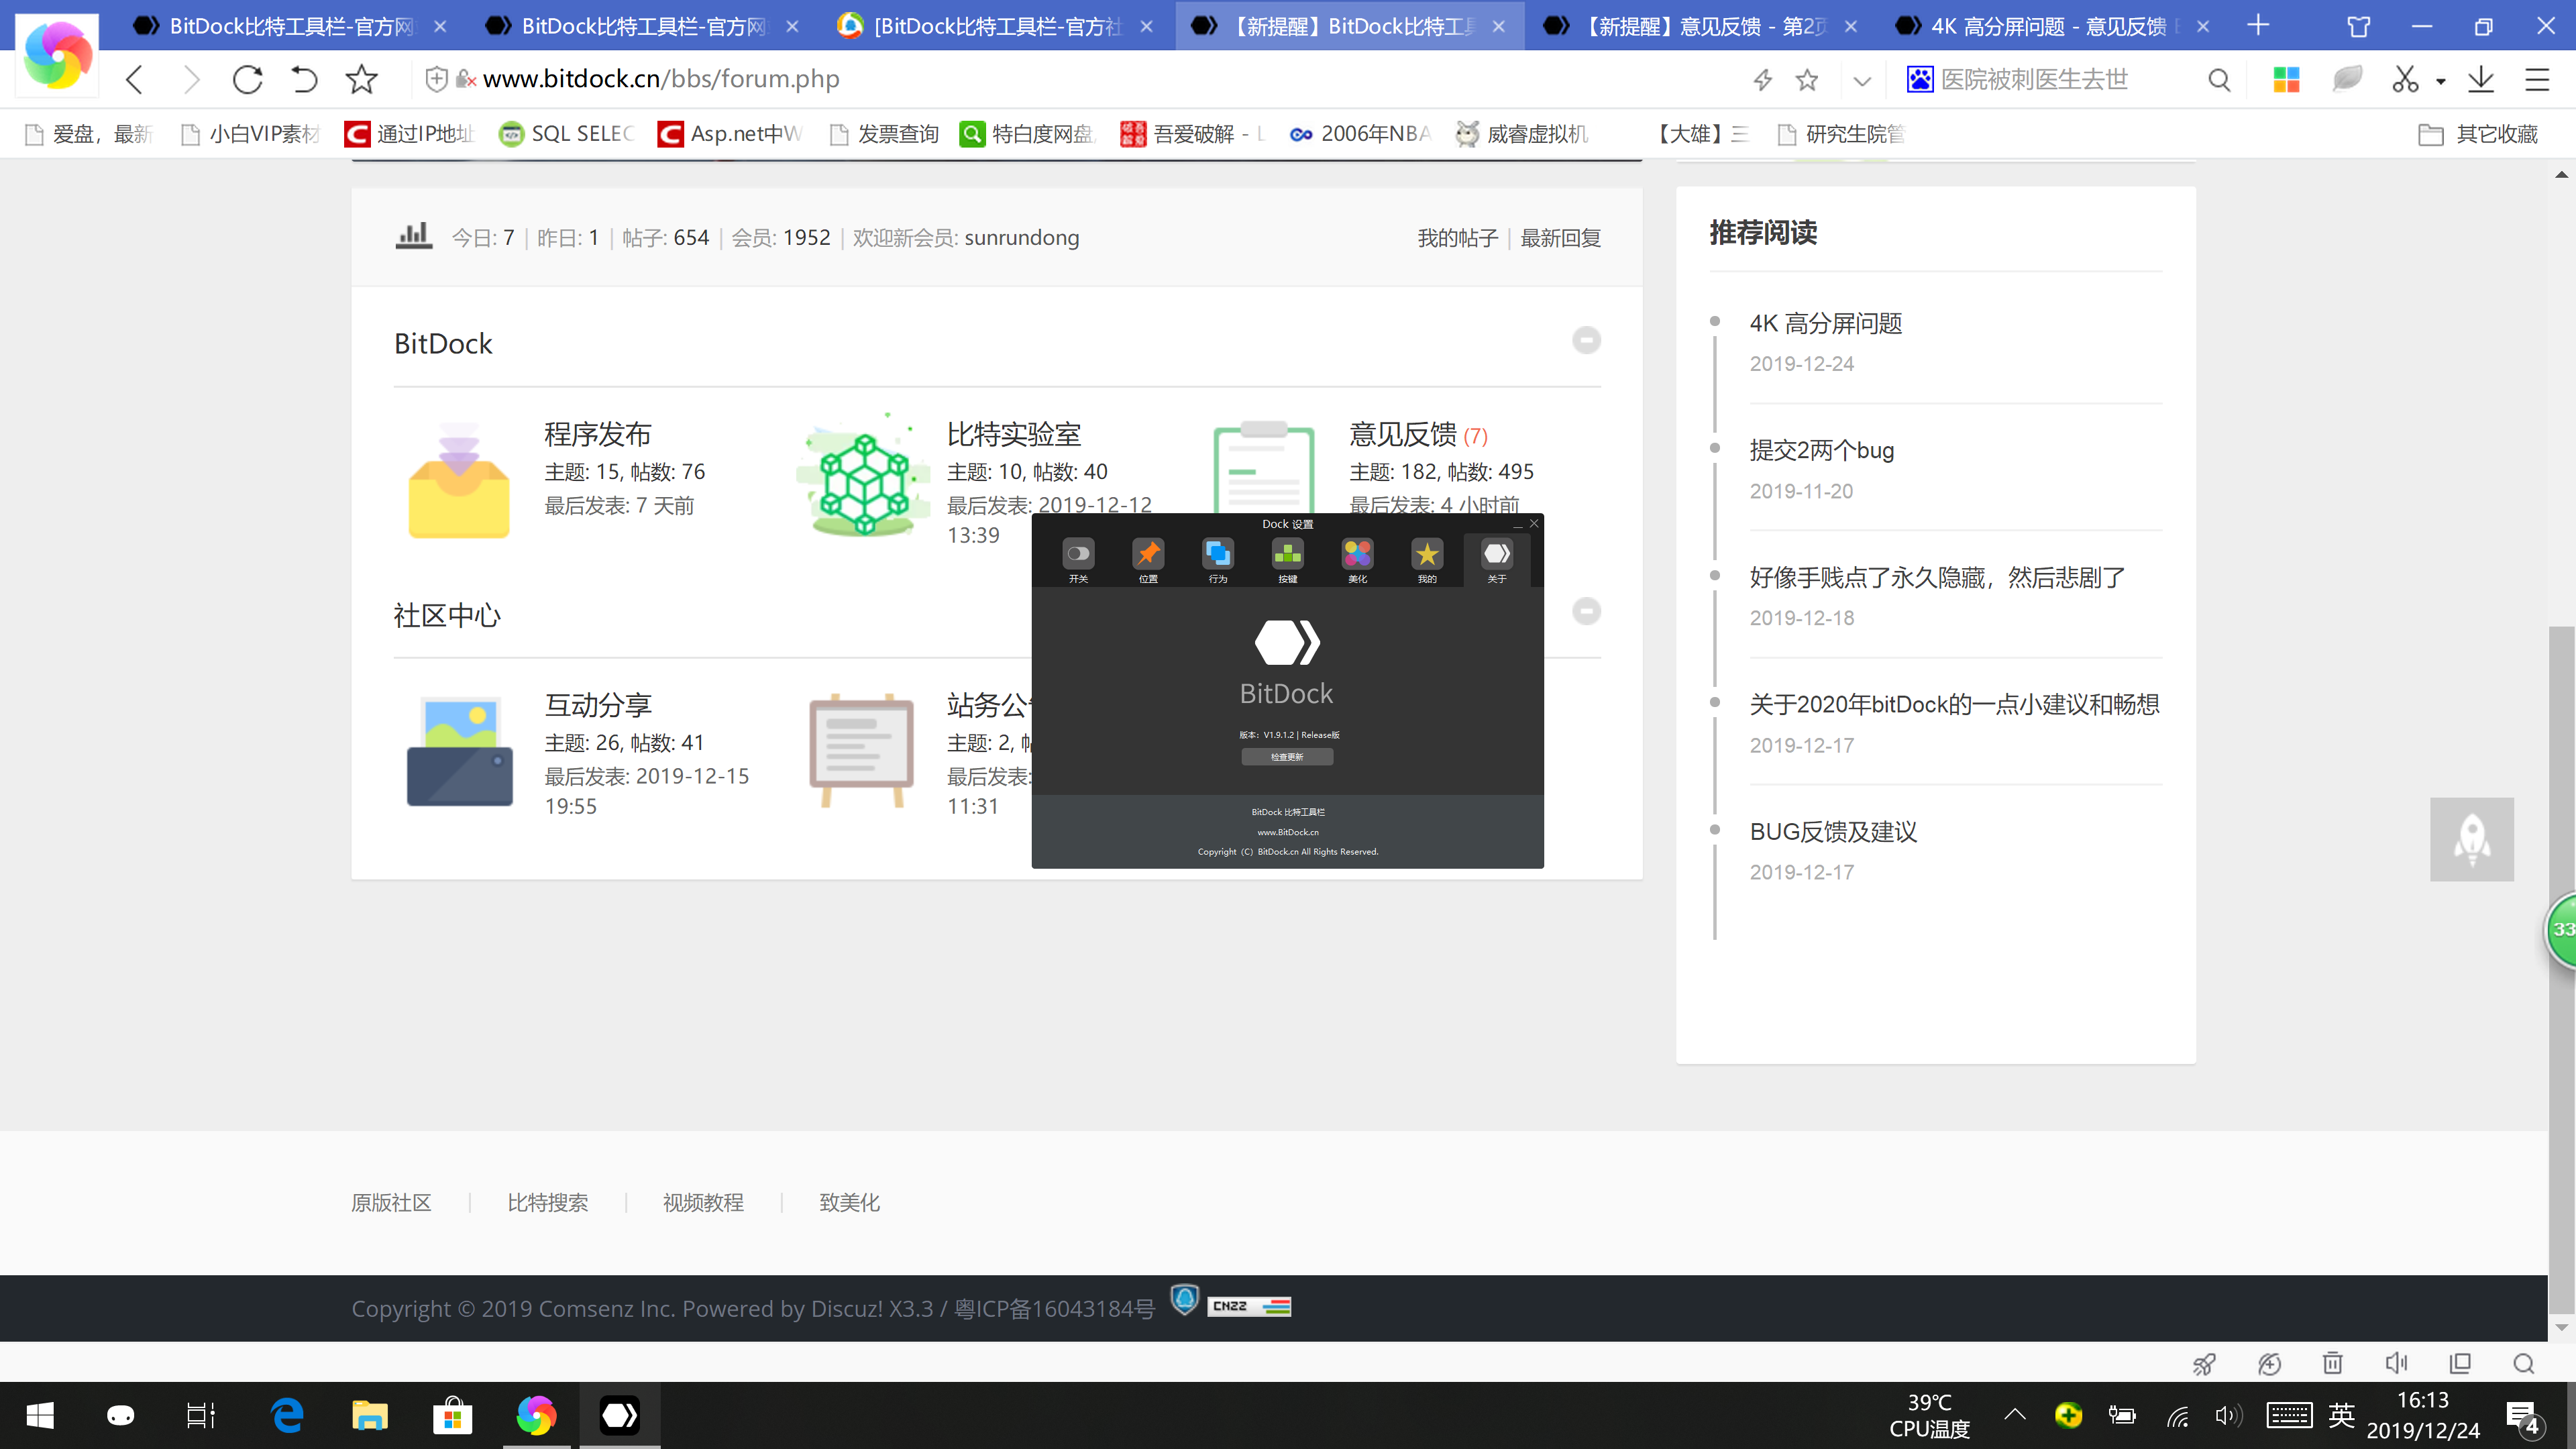
Task: Open the taskbar BitDock application icon
Action: (x=619, y=1415)
